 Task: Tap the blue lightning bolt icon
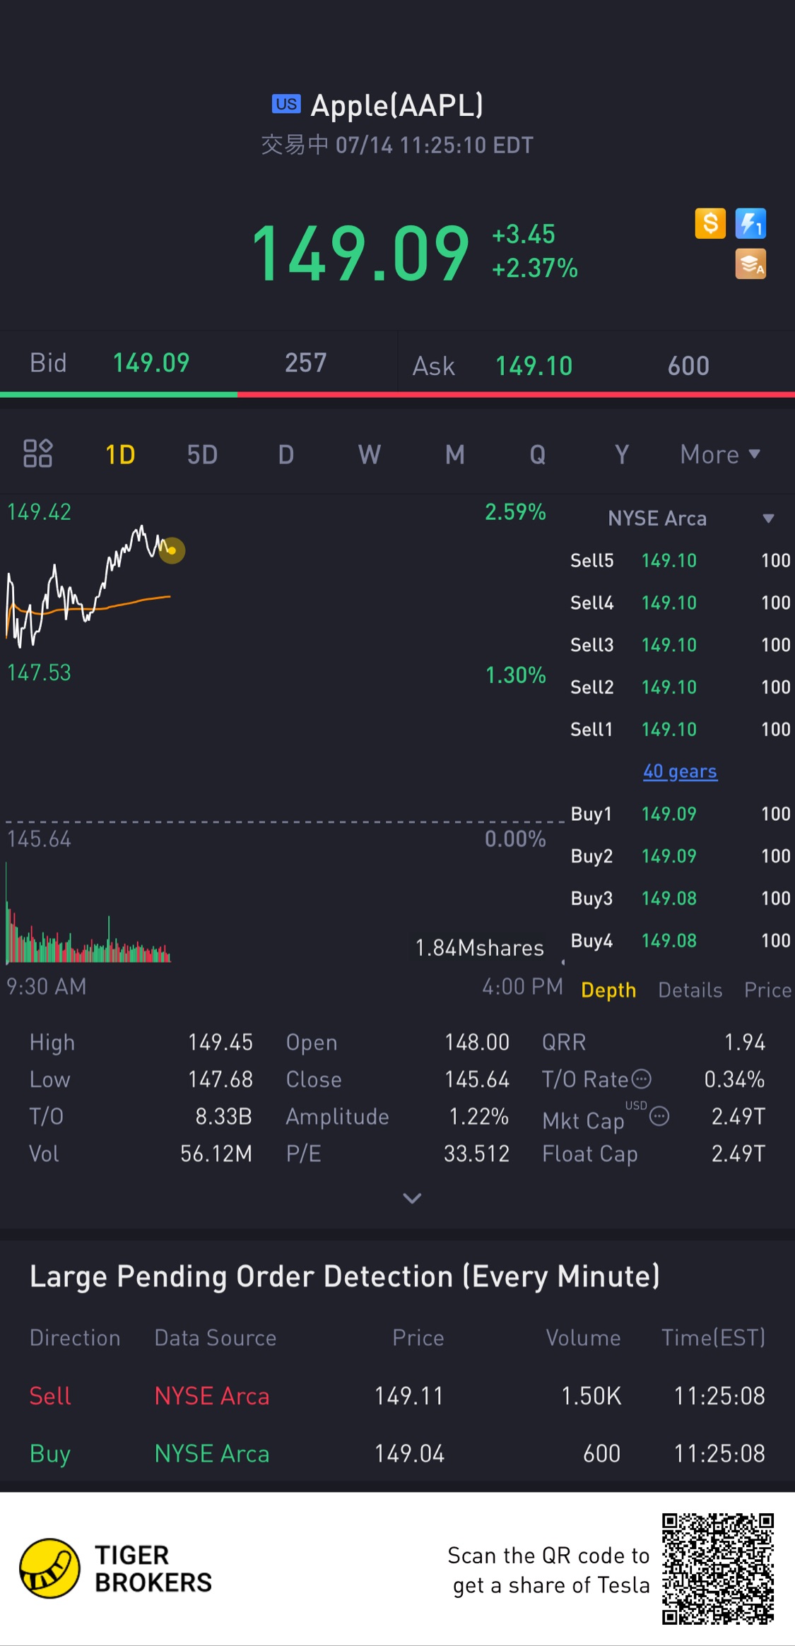(750, 224)
